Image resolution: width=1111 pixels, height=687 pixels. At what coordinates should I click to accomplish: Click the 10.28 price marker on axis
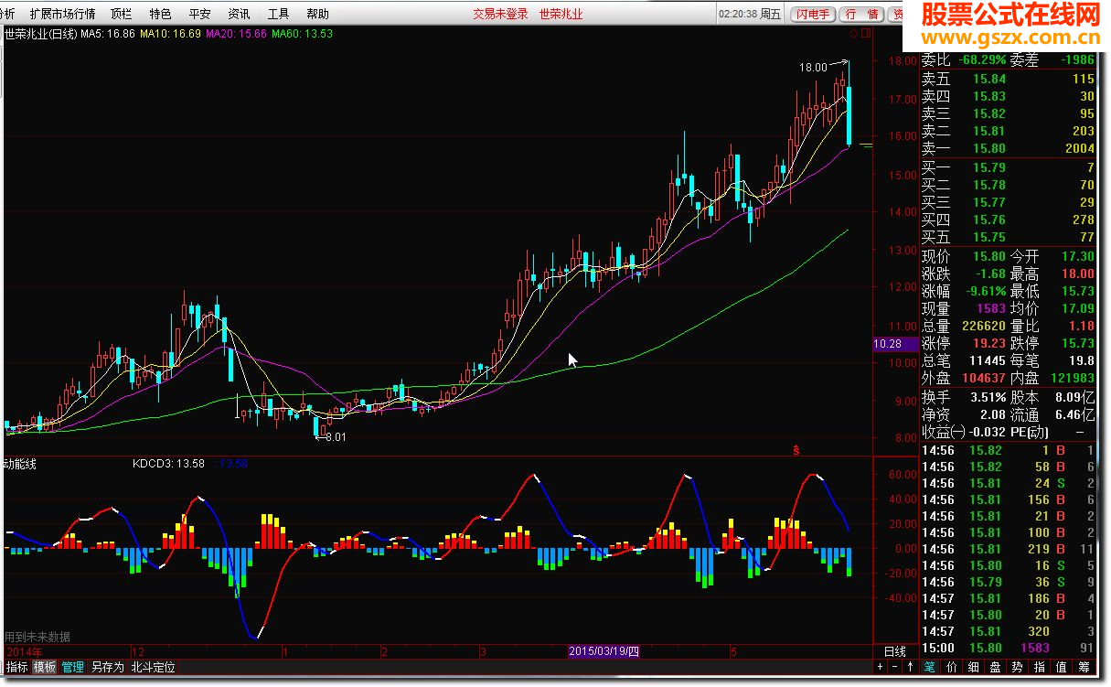click(893, 344)
